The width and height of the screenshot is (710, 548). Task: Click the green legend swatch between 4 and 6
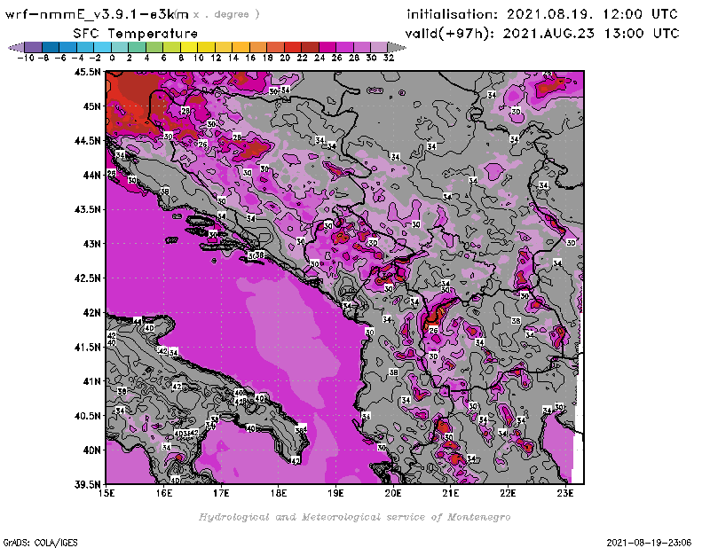point(154,47)
